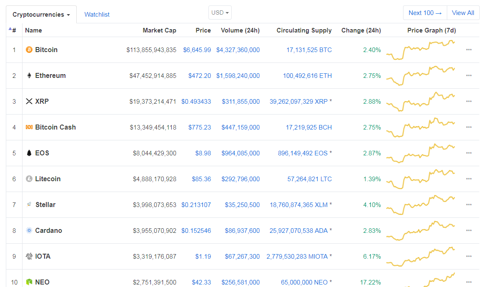Sort by Name column header

tap(33, 30)
